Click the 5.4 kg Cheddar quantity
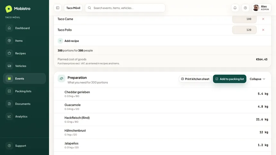 263,94
